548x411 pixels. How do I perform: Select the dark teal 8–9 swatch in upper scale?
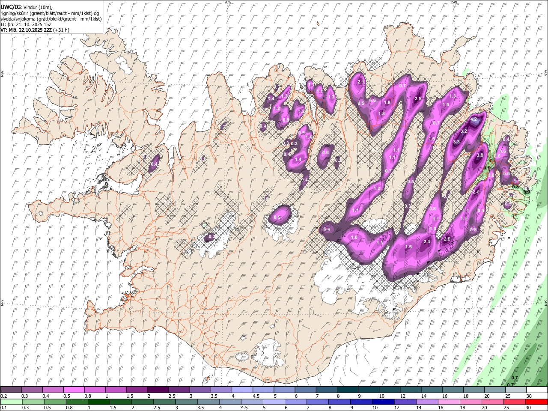pyautogui.click(x=348, y=390)
